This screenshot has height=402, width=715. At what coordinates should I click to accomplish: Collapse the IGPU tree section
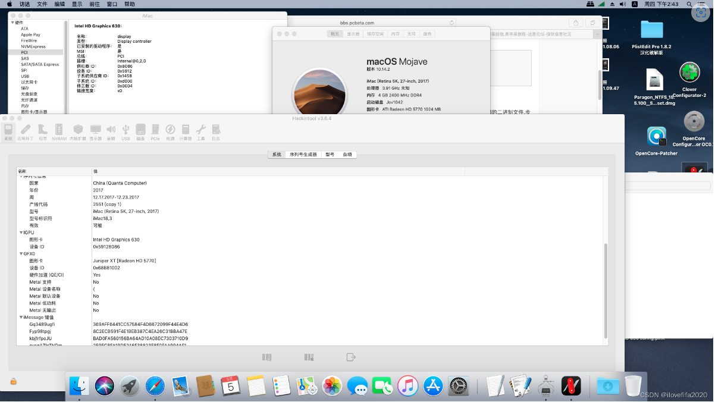(21, 233)
